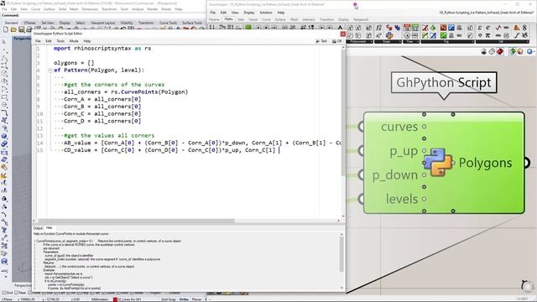Viewport: 537px width, 302px height.
Task: Toggle Grid Snap in Rhino status bar
Action: pyautogui.click(x=168, y=299)
